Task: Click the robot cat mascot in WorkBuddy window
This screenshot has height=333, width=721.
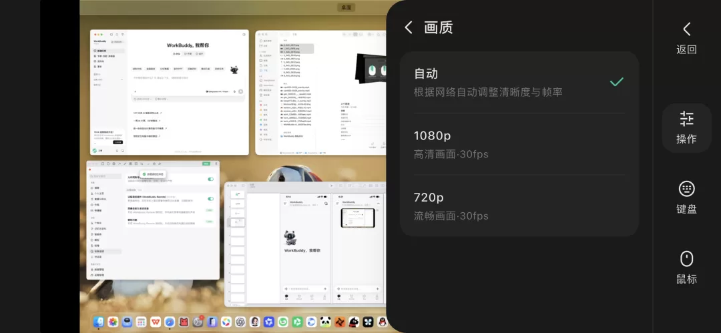Action: [x=234, y=69]
